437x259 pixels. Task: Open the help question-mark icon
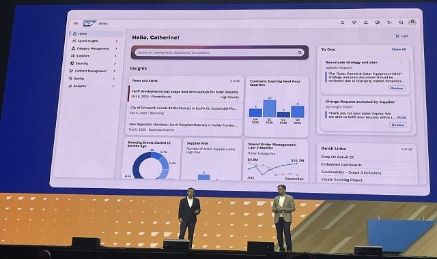389,22
